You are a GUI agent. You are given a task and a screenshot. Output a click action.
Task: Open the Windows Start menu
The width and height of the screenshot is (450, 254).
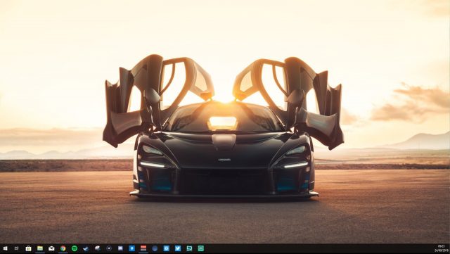coord(5,248)
